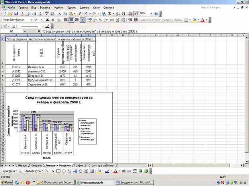Click the Name Box showing A1
This screenshot has width=249, height=186.
15,31
